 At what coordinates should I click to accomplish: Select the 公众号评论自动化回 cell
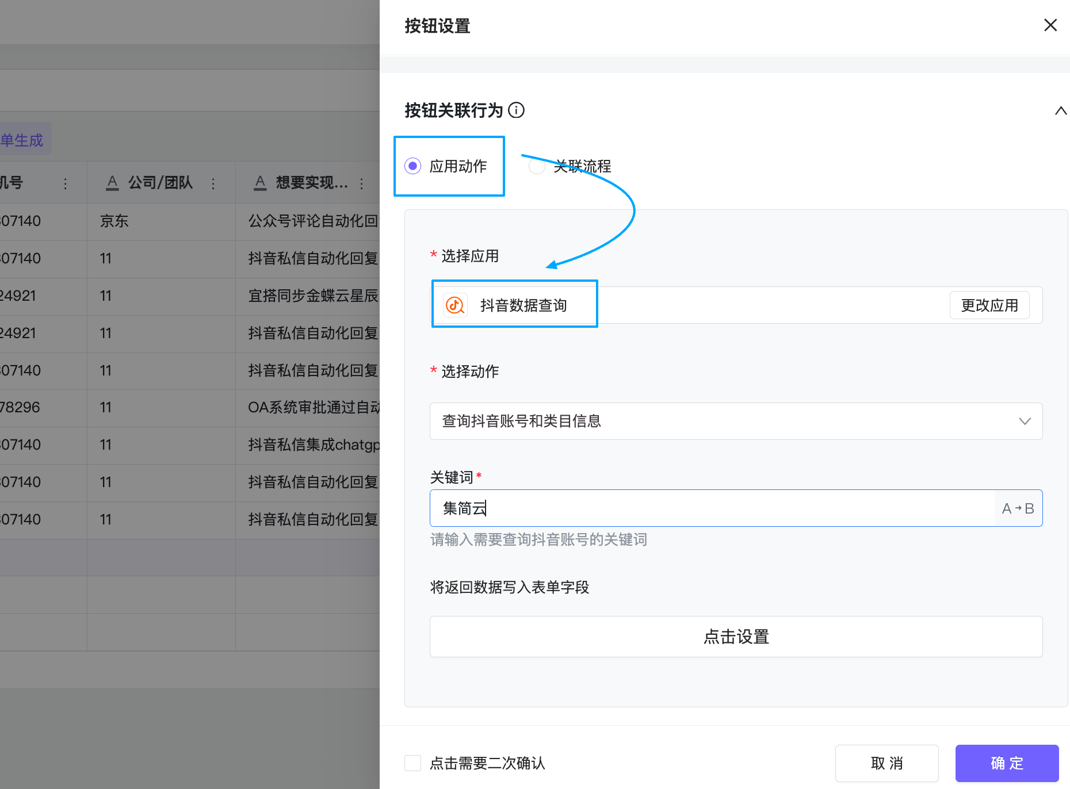(308, 221)
